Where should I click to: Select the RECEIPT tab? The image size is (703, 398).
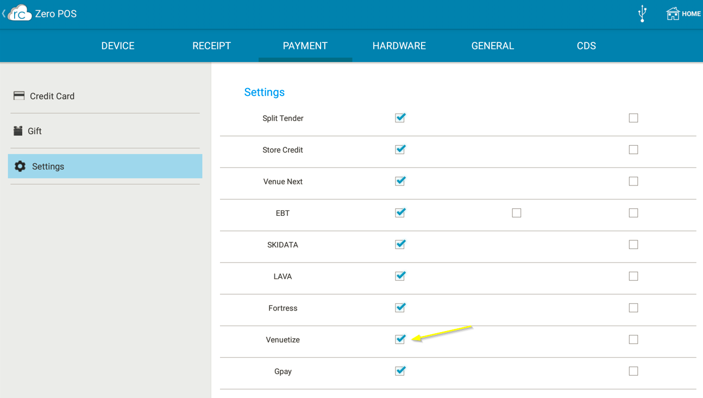(211, 46)
